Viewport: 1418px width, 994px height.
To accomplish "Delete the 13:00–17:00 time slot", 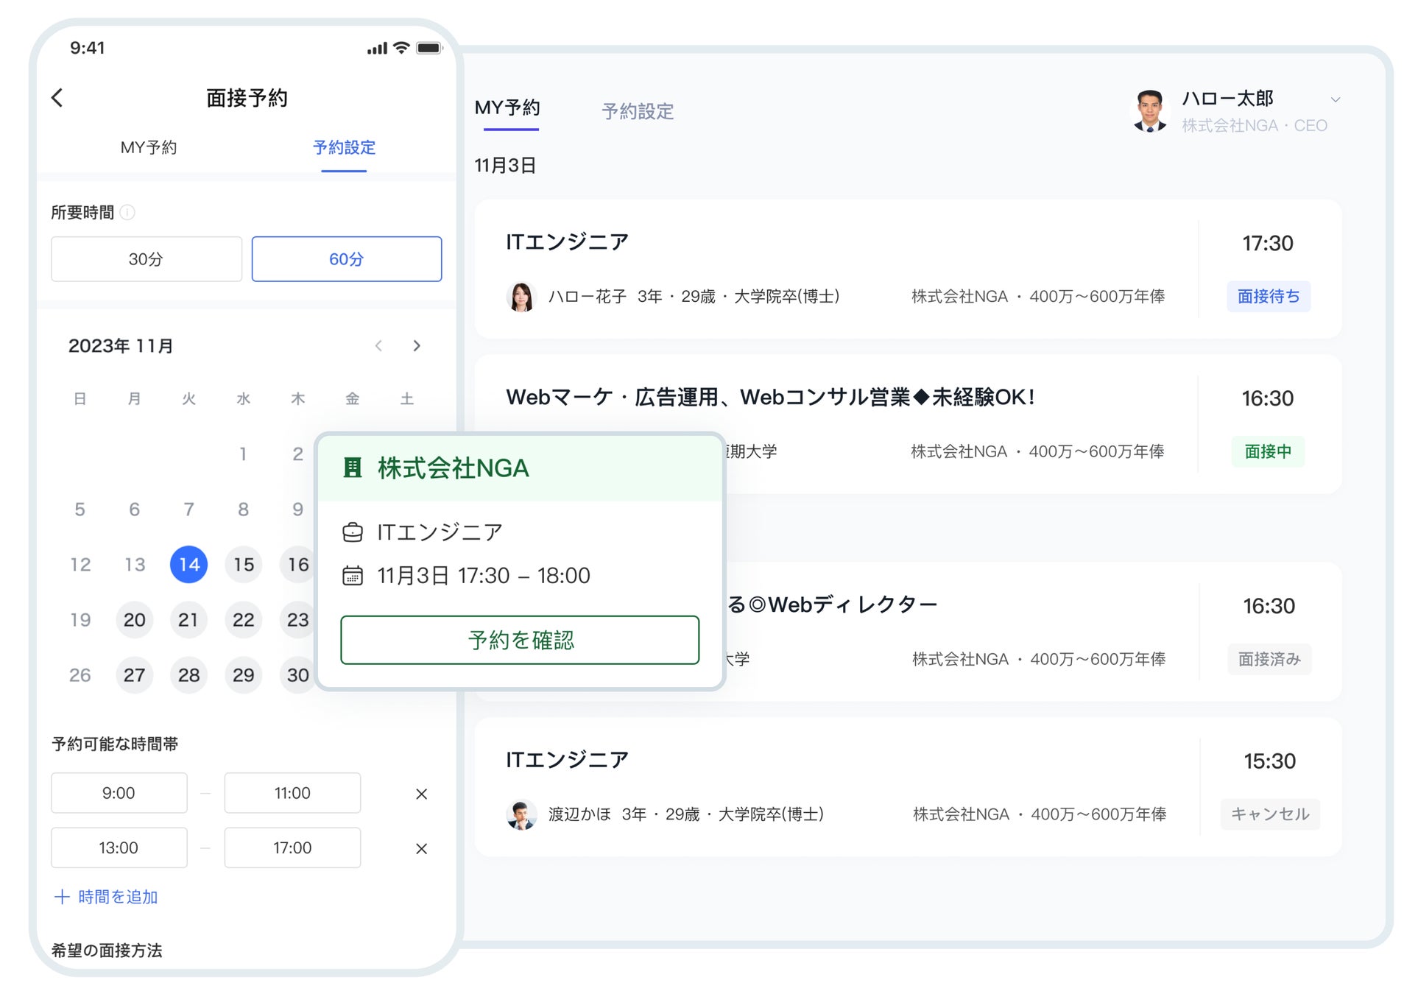I will point(421,848).
